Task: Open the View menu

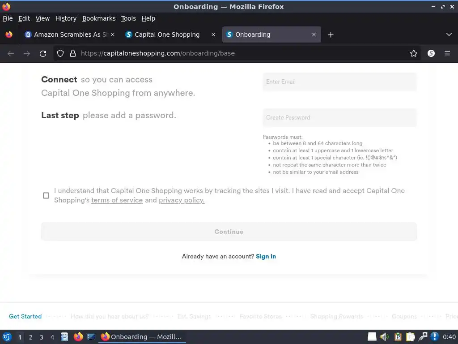Action: point(42,18)
